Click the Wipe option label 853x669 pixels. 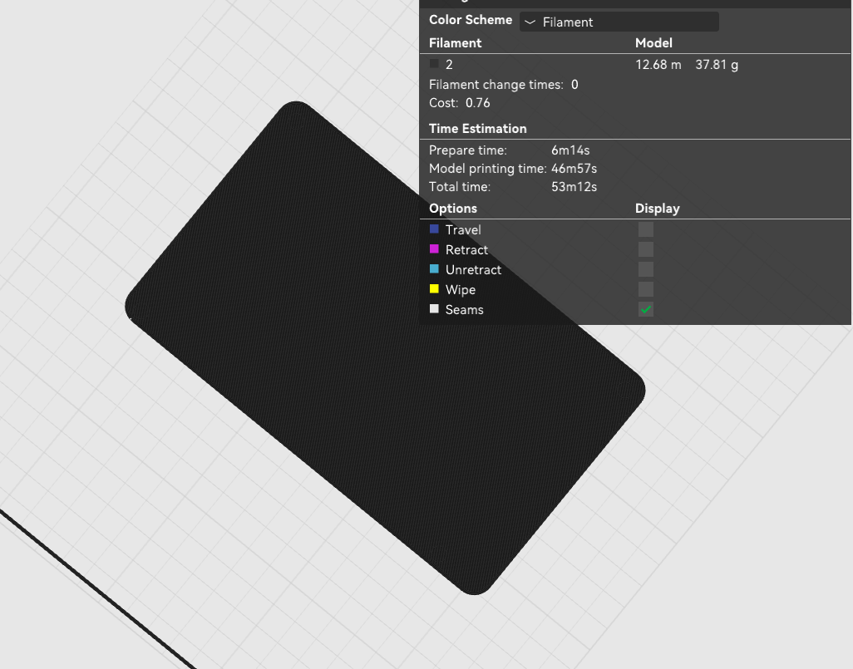point(461,290)
